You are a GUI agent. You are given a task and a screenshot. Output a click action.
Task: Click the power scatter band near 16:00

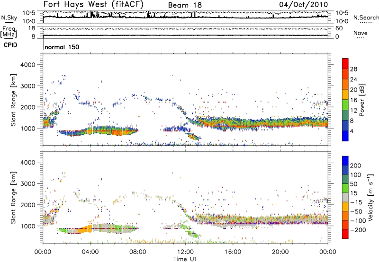point(233,122)
